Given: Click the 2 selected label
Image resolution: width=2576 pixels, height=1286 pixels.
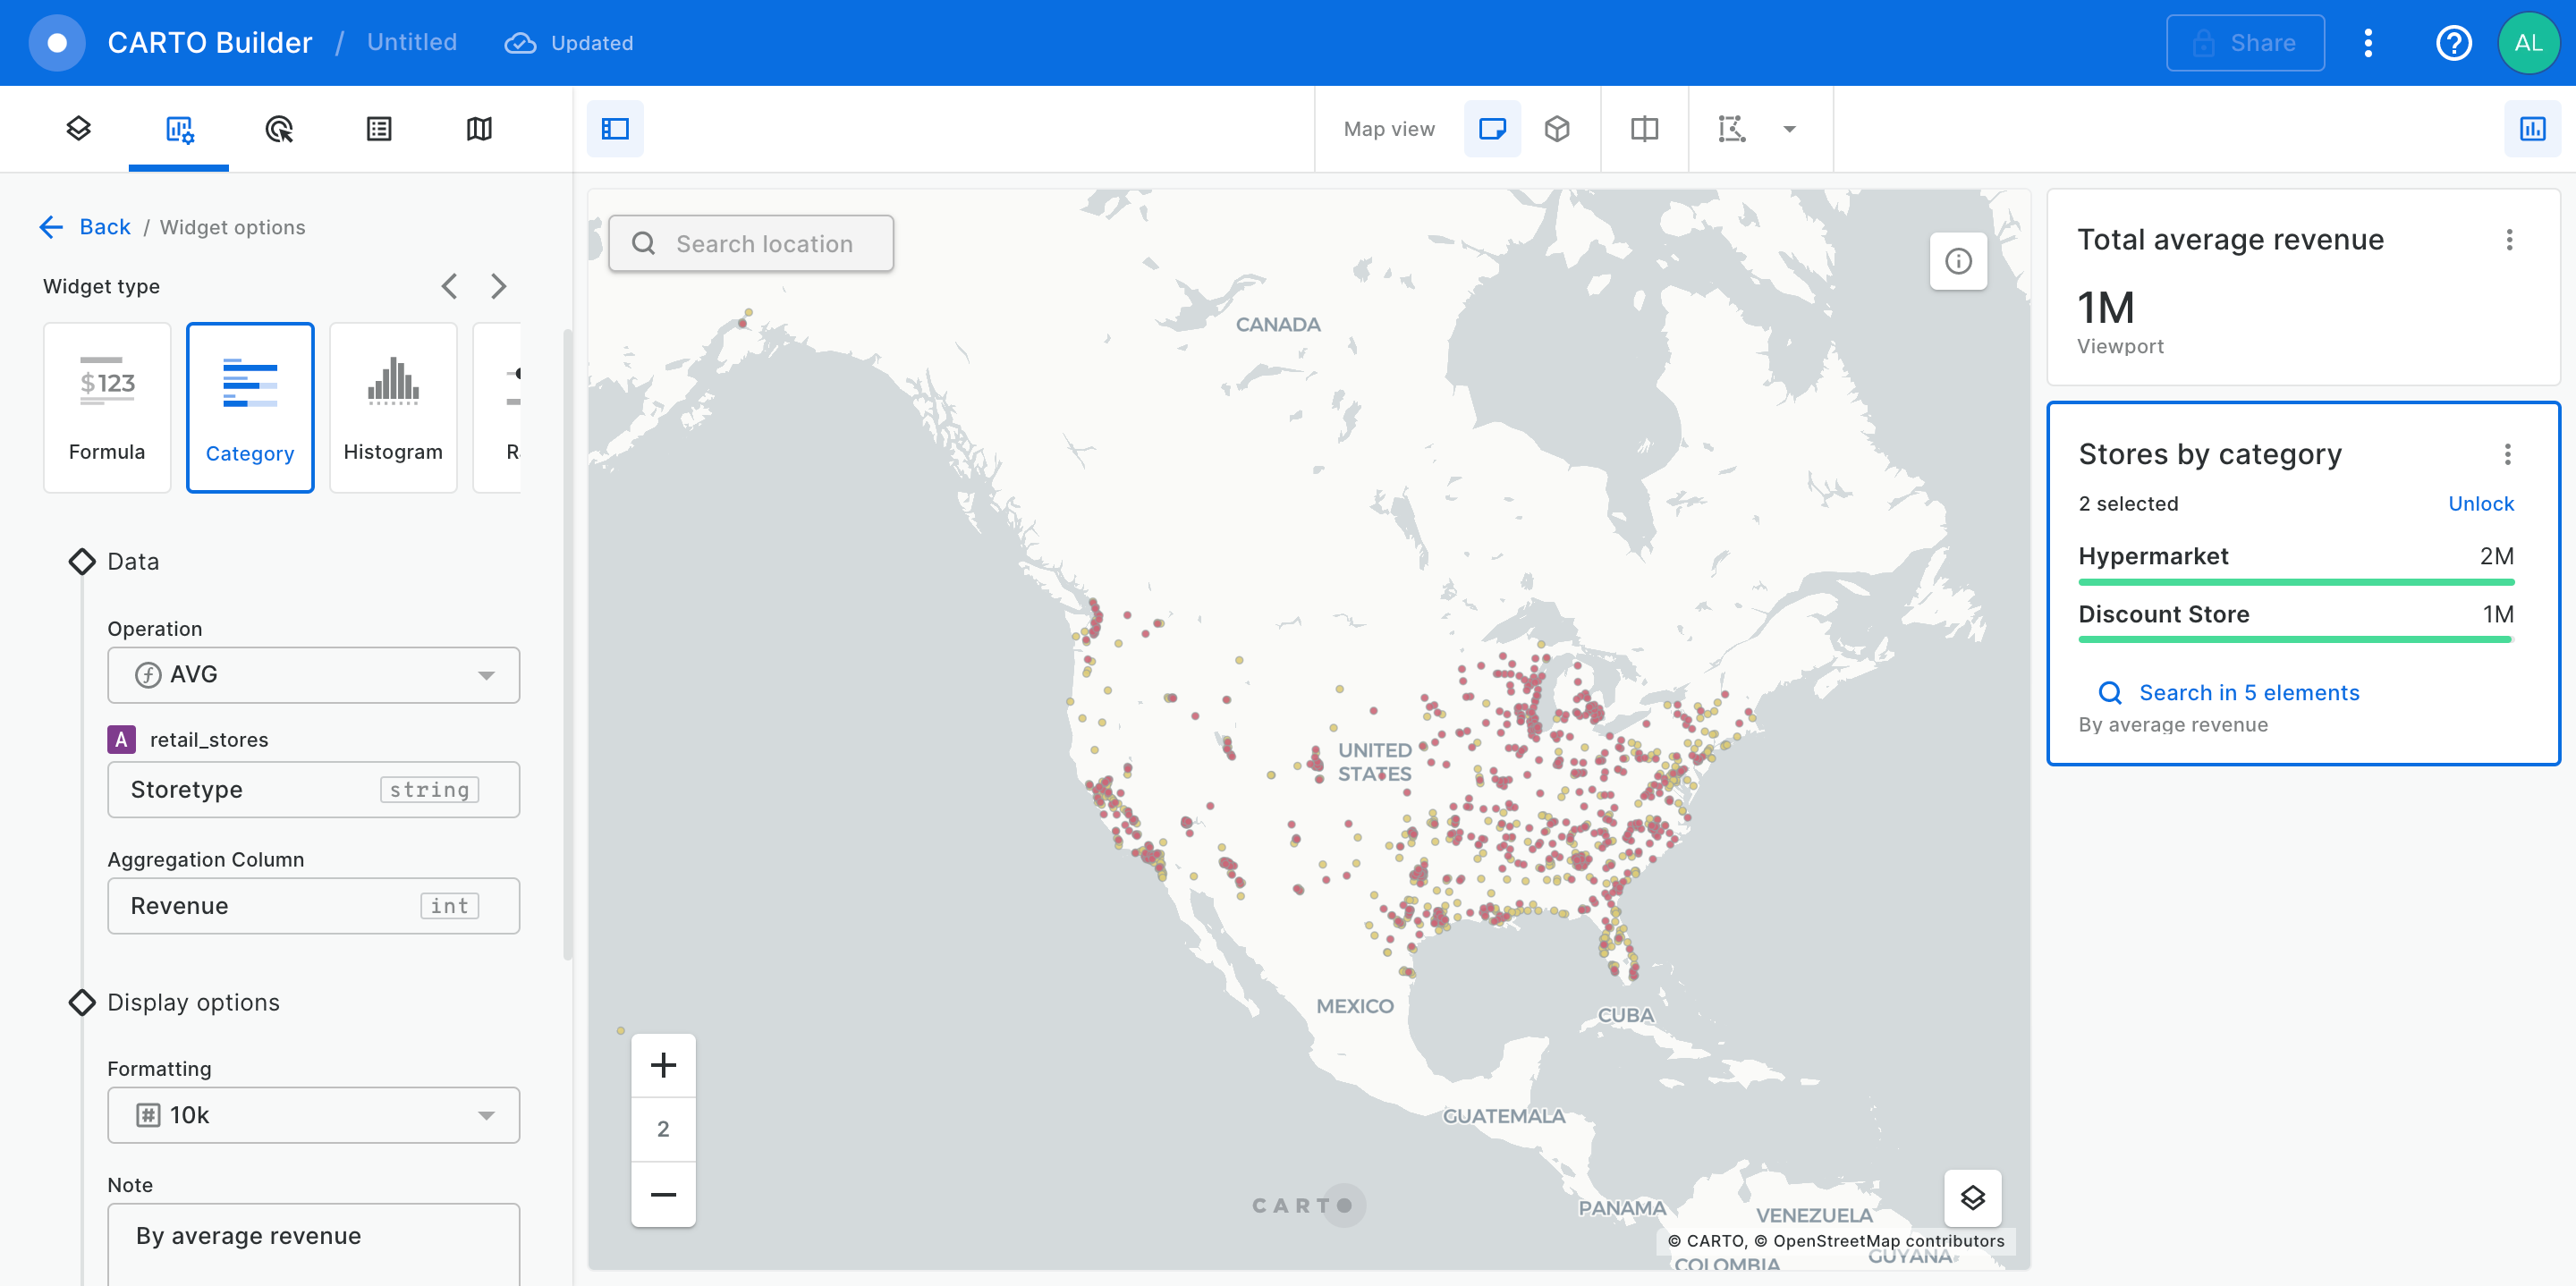Looking at the screenshot, I should pyautogui.click(x=2128, y=503).
